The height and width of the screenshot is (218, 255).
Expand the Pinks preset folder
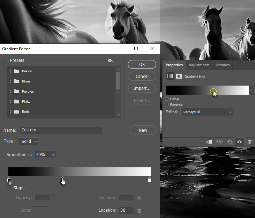point(10,102)
